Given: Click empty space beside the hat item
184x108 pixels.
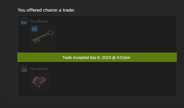Looking at the screenshot, I should (106, 82).
